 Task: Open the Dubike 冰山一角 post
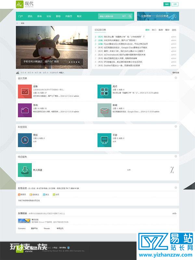122,66
